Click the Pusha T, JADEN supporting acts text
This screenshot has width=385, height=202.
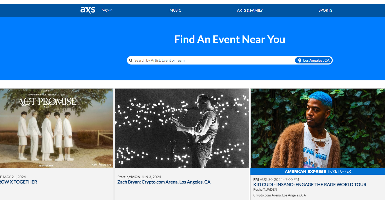[x=265, y=190]
